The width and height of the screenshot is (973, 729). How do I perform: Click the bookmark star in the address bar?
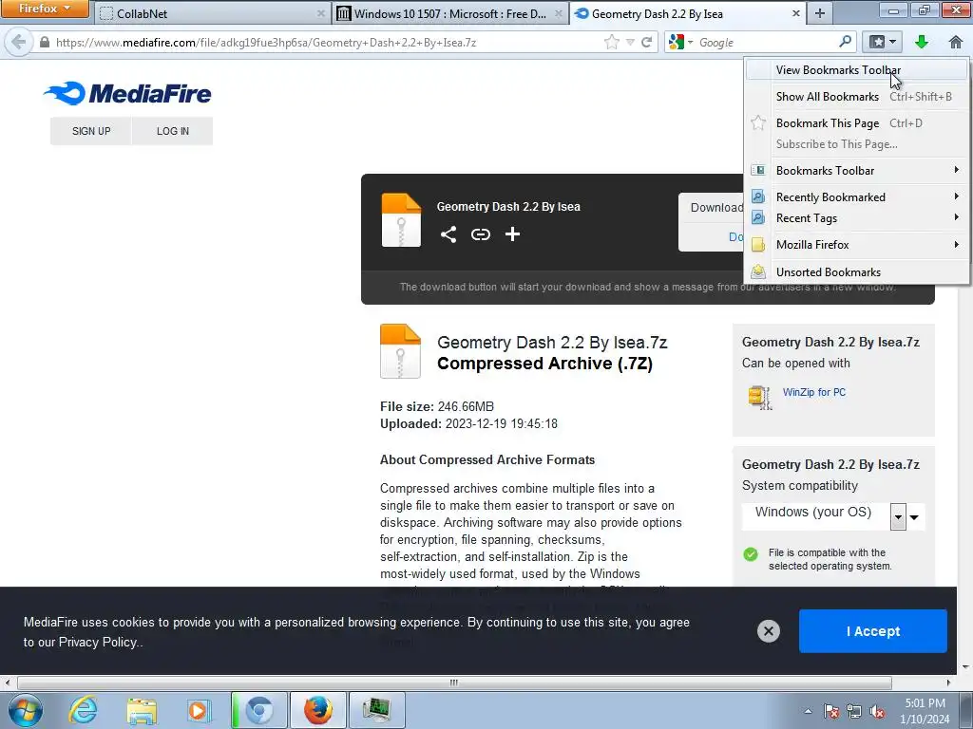(x=611, y=42)
